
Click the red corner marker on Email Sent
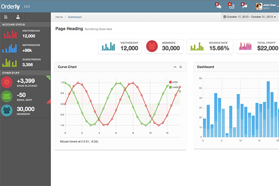(49, 102)
